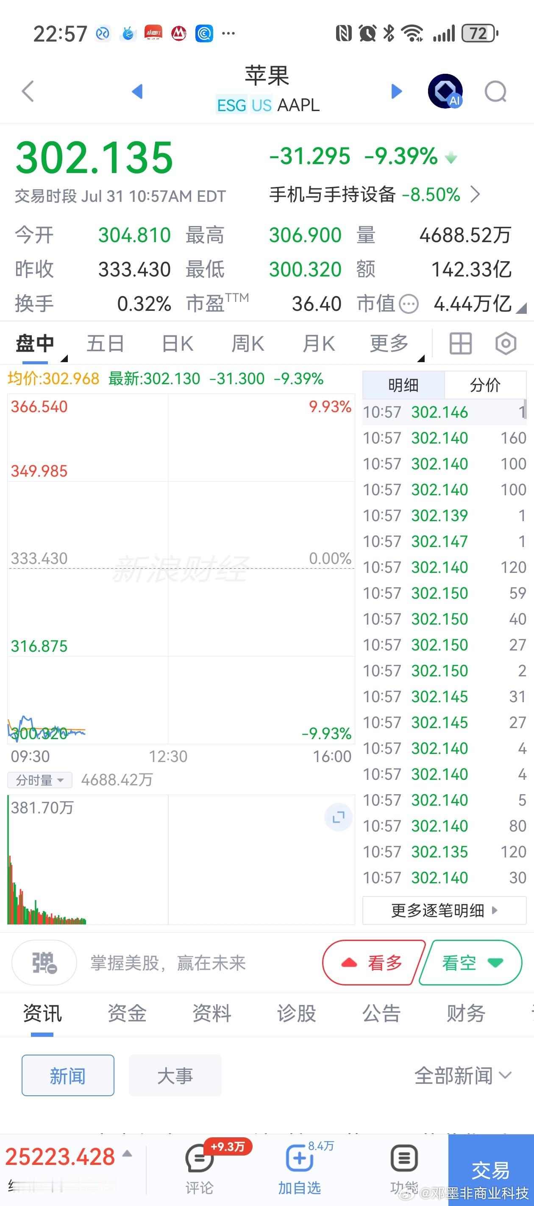This screenshot has width=534, height=1206.
Task: Tap the volume bar chart
Action: point(181,859)
